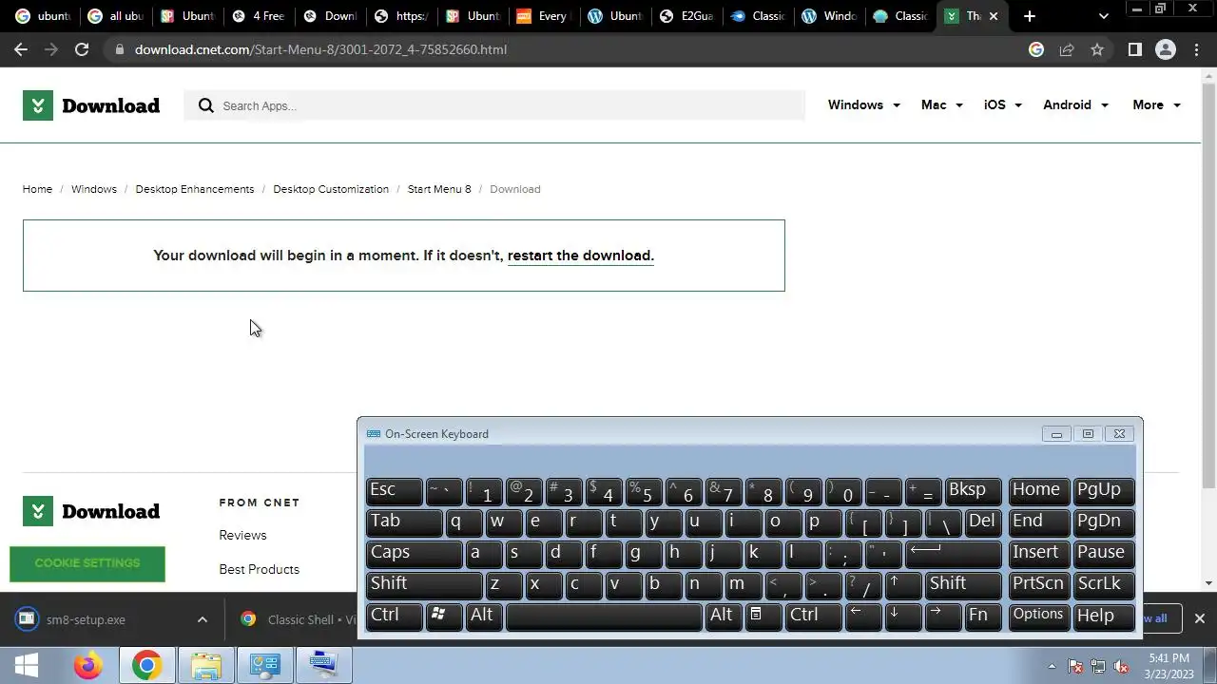Click the search magnifier icon
This screenshot has height=684, width=1217.
pos(205,105)
